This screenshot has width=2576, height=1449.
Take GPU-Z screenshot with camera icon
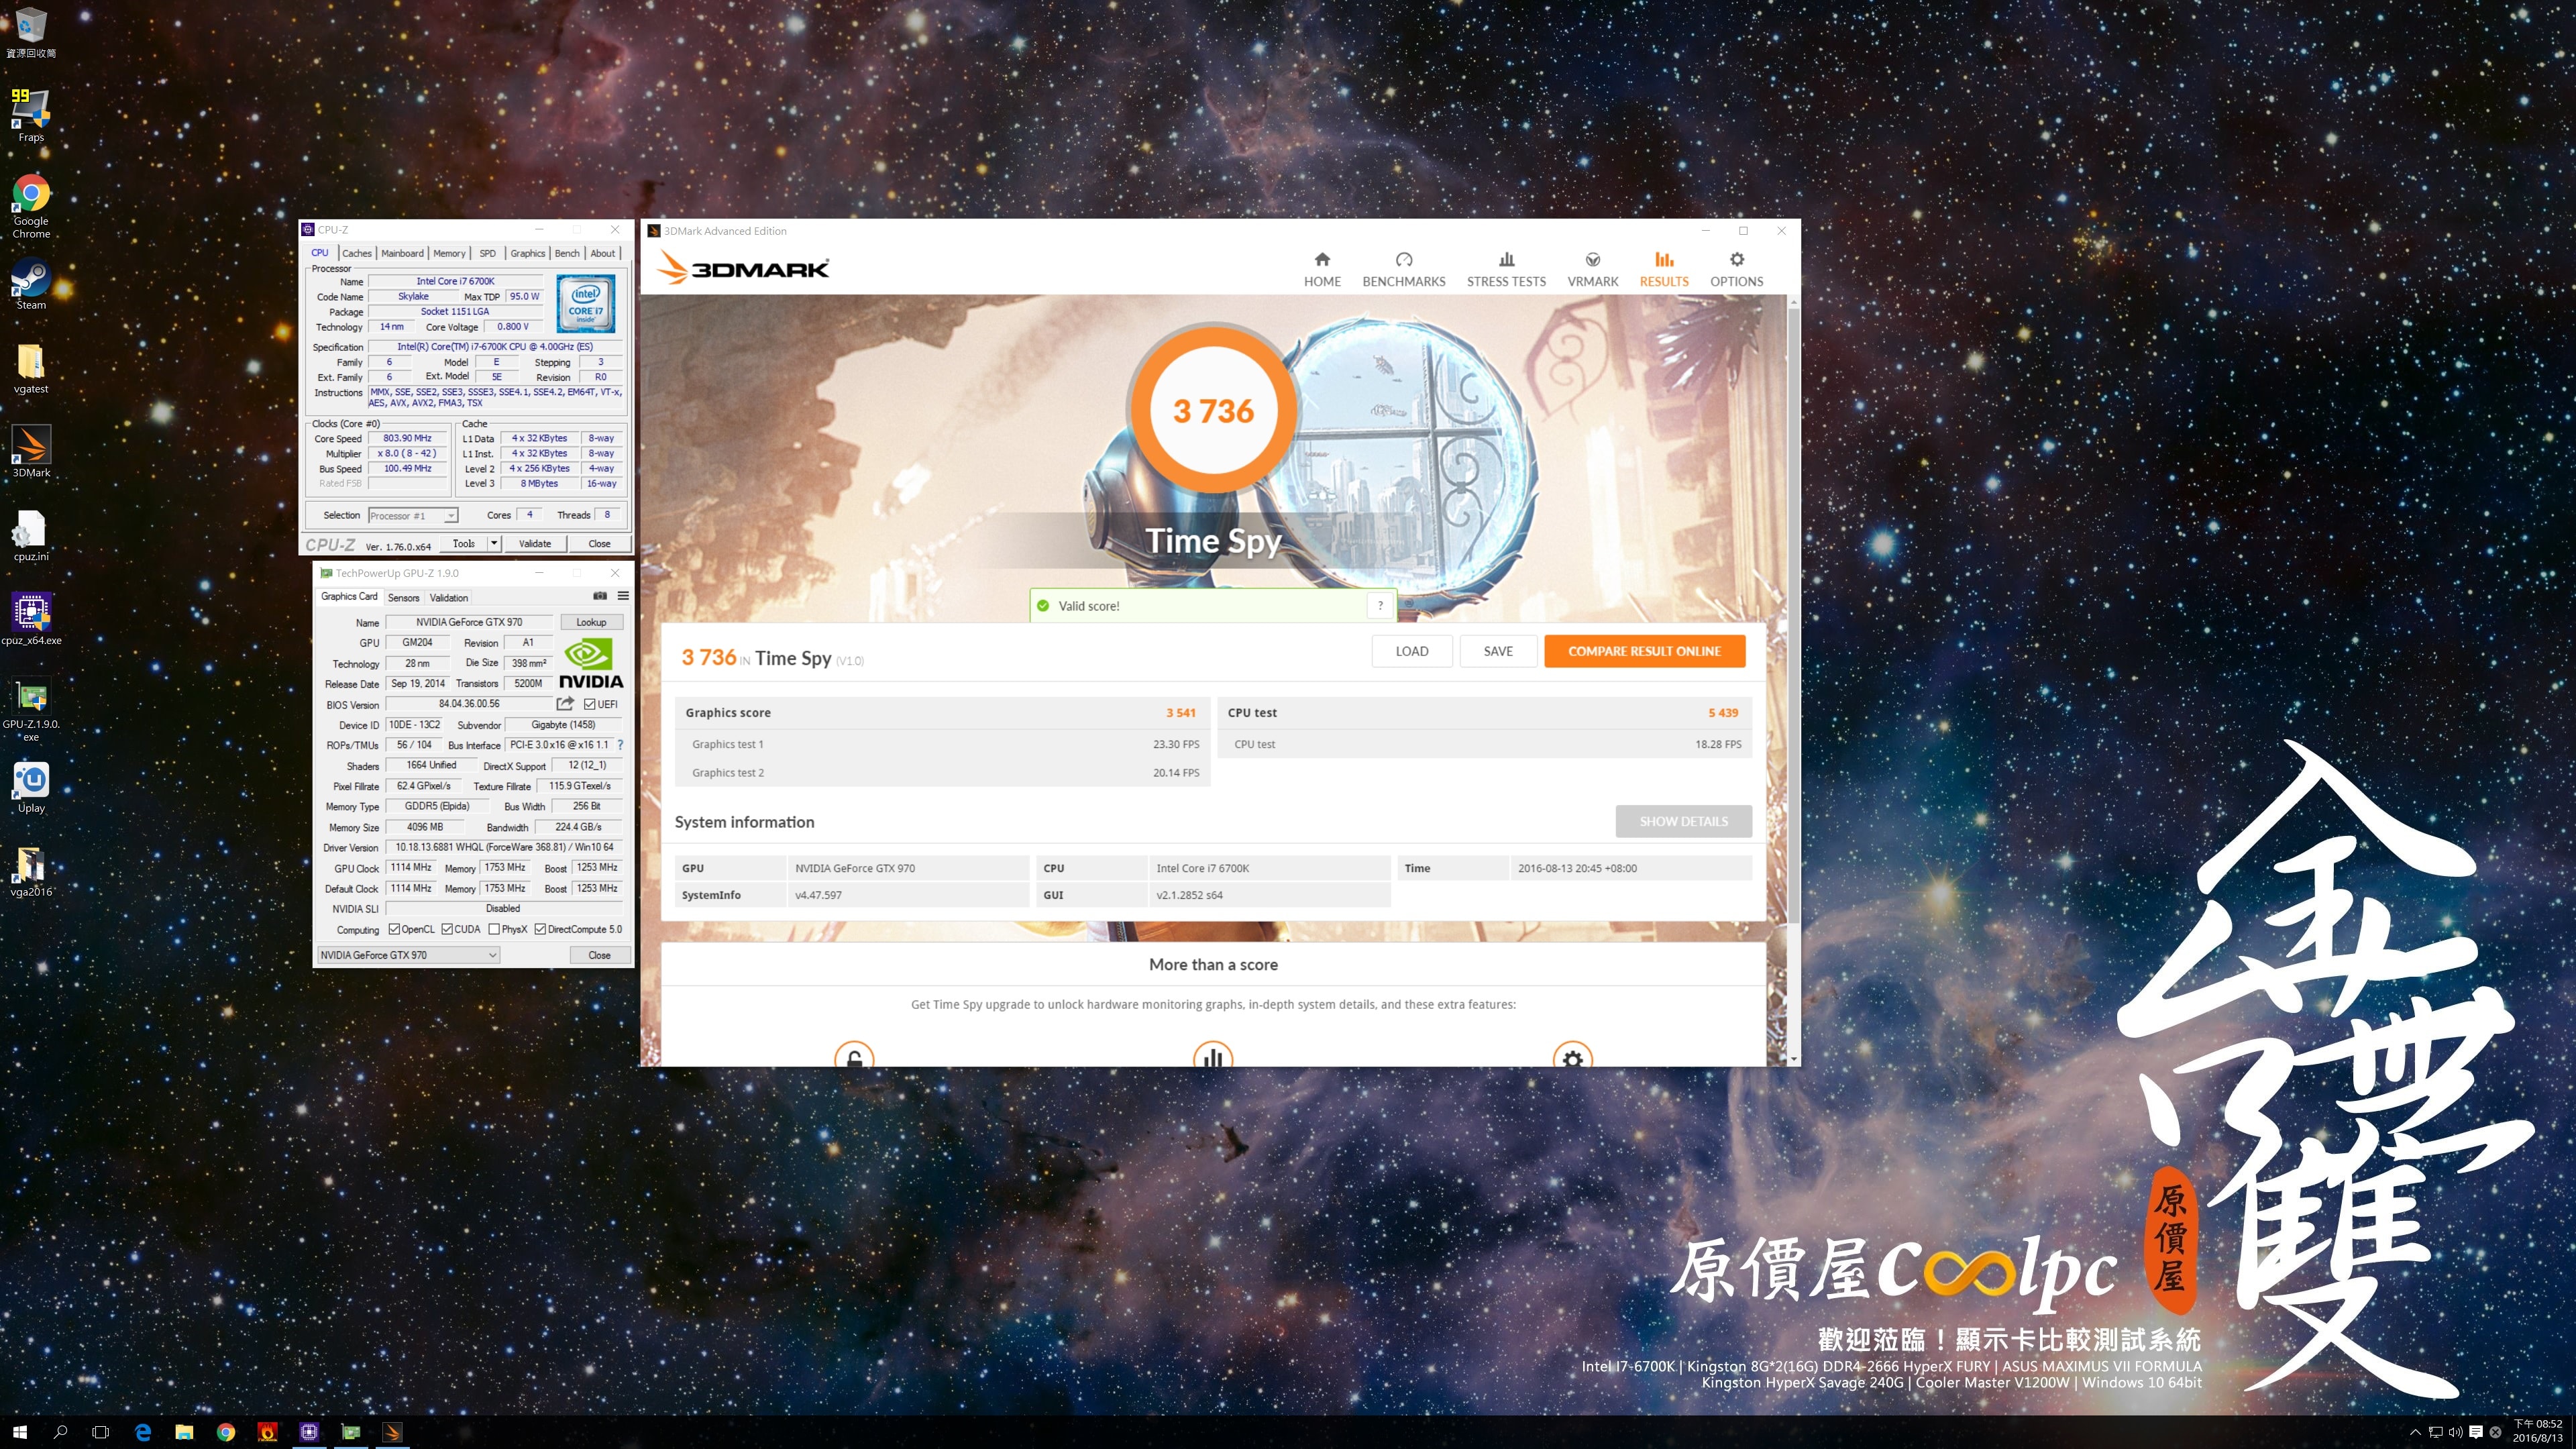[600, 596]
